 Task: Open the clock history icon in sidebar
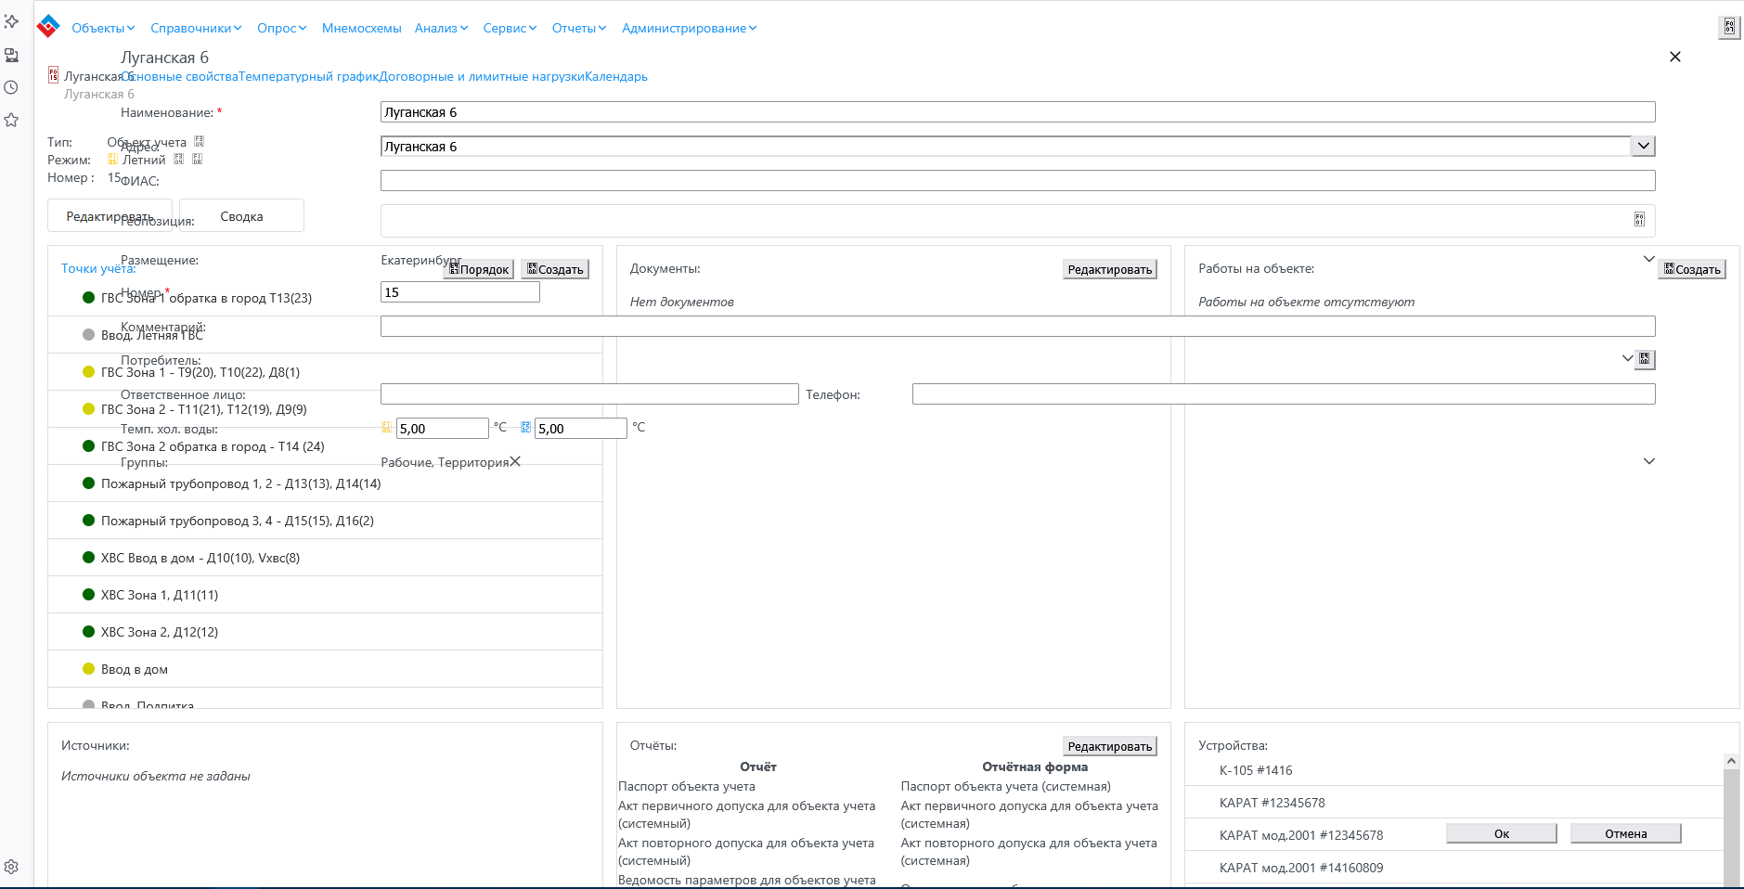pyautogui.click(x=11, y=87)
